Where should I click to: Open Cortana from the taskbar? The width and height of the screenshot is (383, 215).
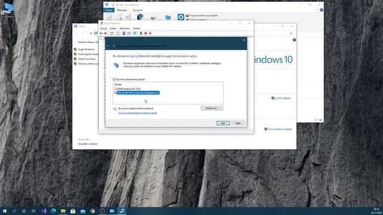tap(24, 211)
